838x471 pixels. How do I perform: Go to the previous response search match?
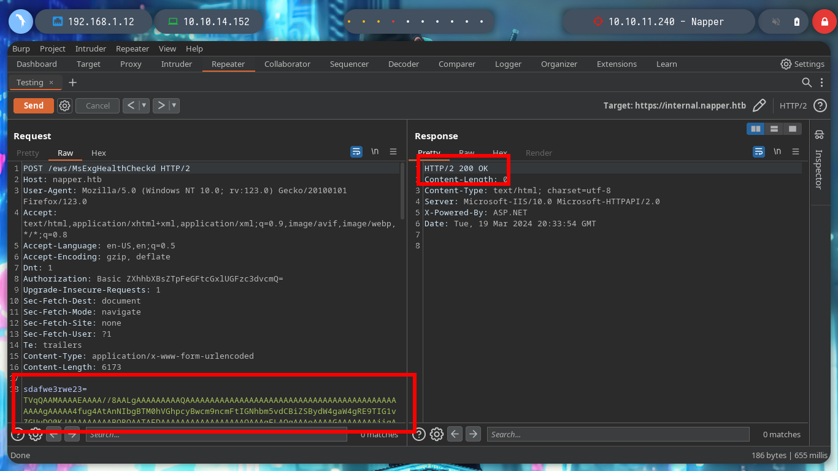click(455, 434)
